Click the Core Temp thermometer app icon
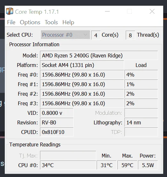This screenshot has height=177, width=167. pos(10,11)
